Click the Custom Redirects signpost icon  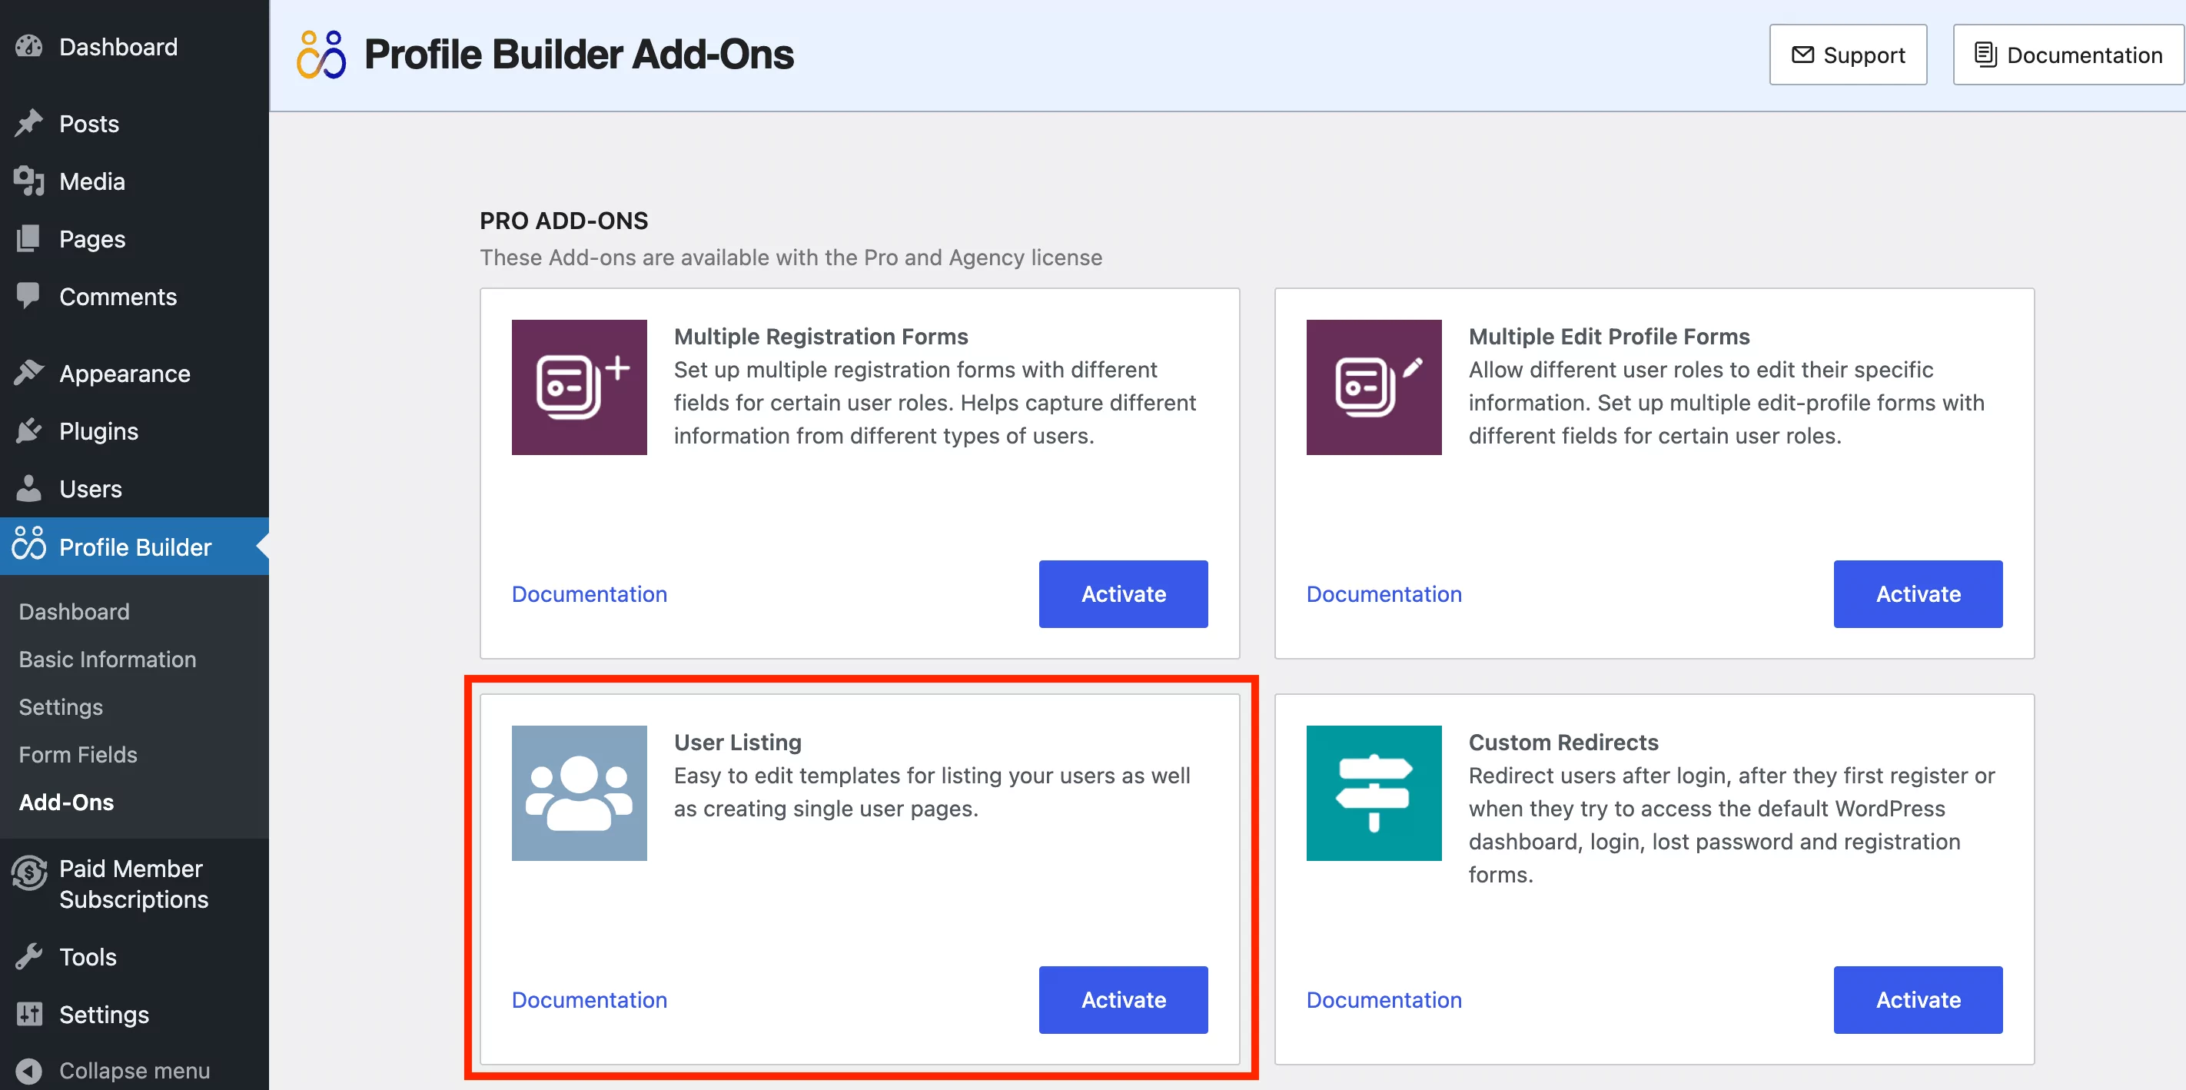(x=1374, y=793)
